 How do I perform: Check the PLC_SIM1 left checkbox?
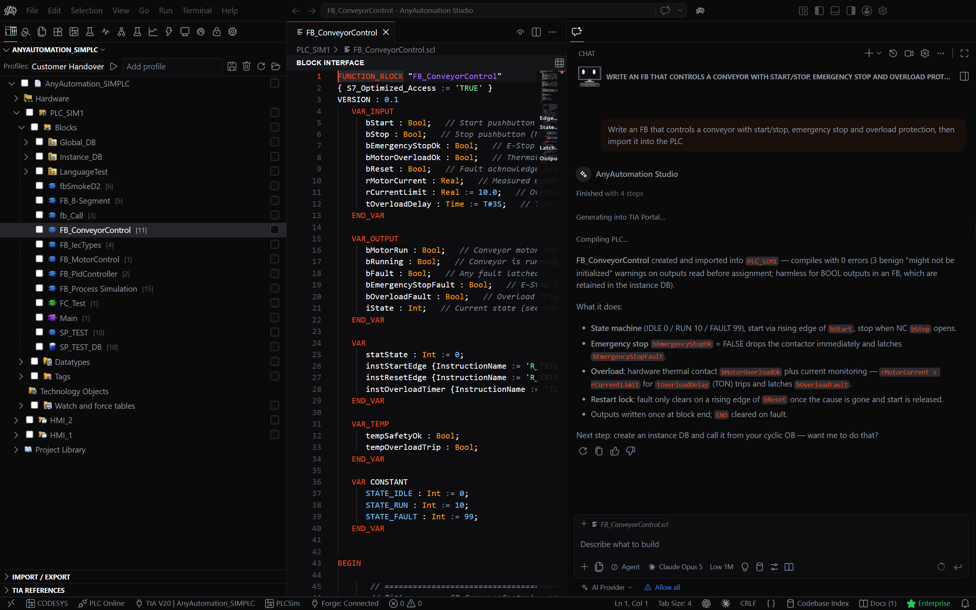[x=29, y=112]
